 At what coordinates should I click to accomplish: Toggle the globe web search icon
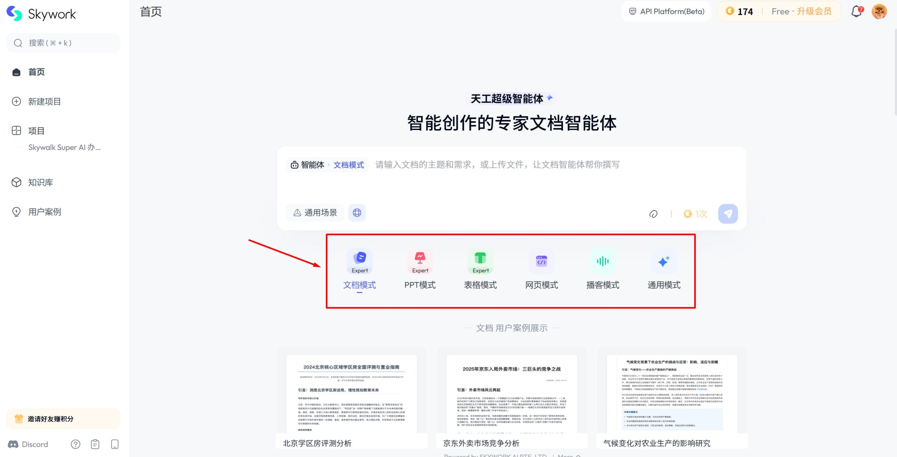tap(357, 213)
